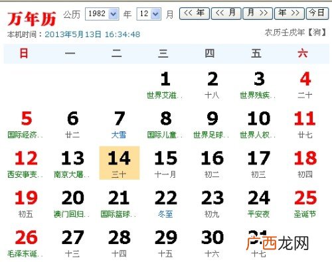The height and width of the screenshot is (262, 332).
Task: Select date 21 国际篮球
Action: 119,204
